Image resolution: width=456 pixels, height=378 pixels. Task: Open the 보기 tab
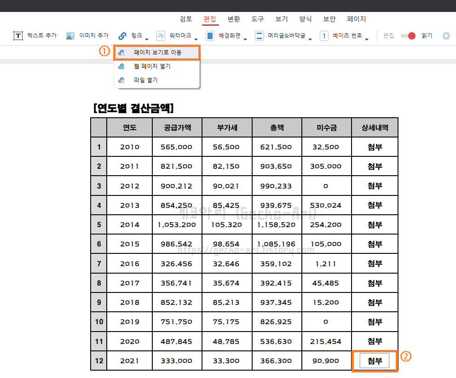point(282,19)
